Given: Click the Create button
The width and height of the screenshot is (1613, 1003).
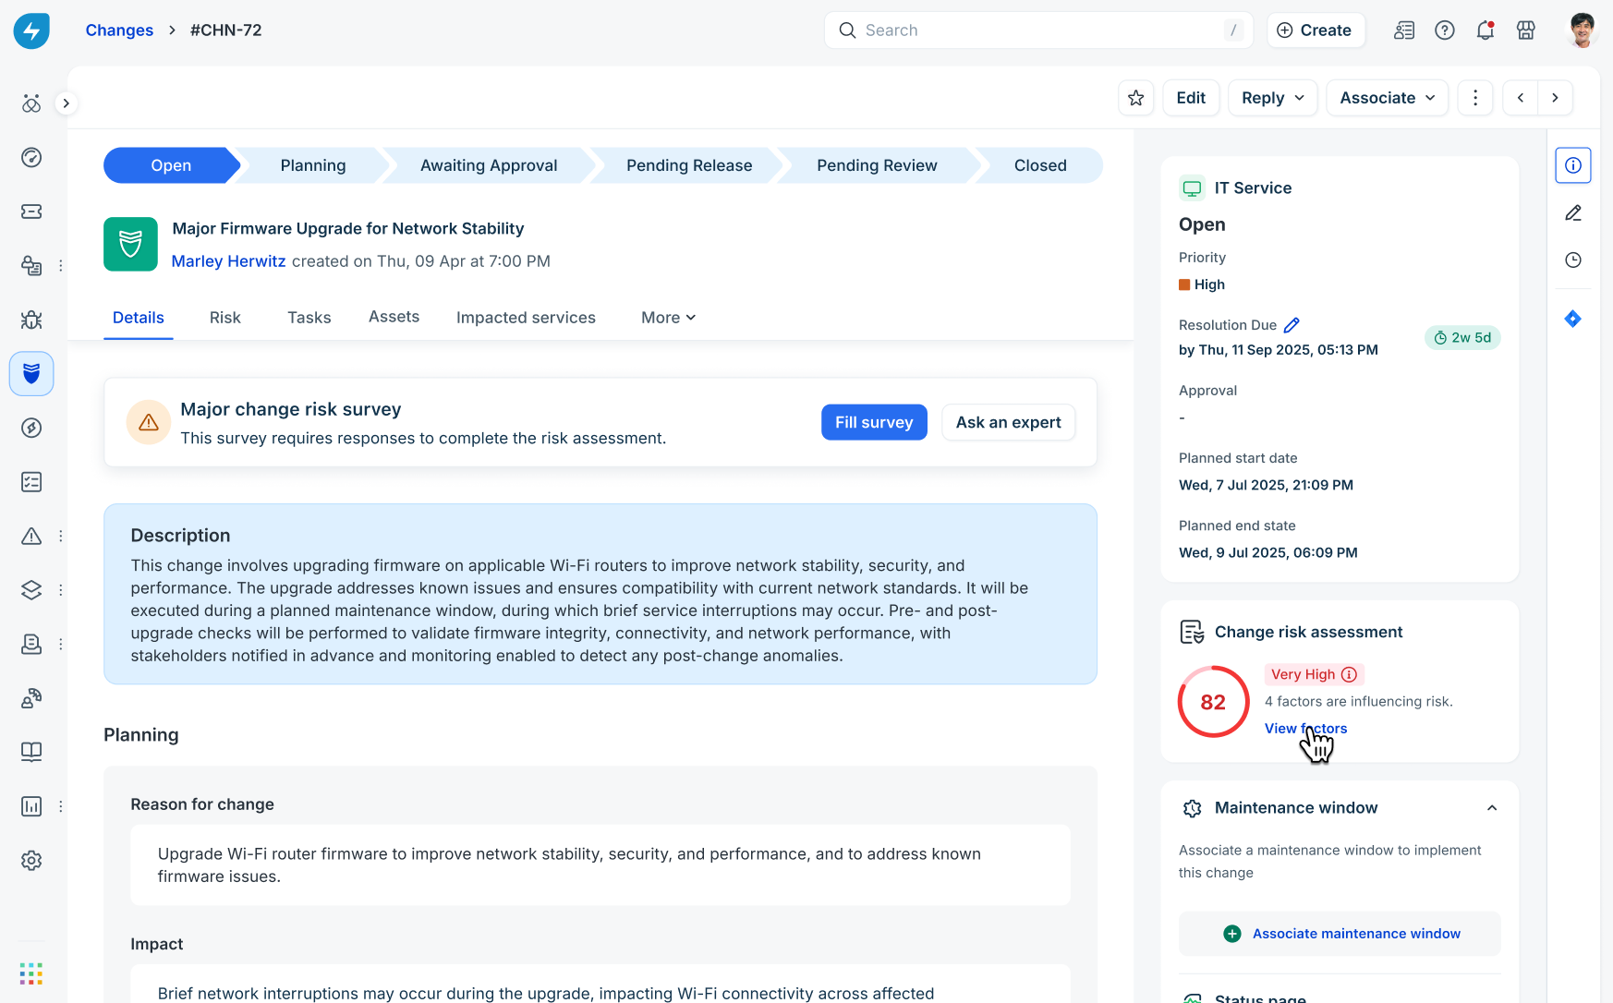Looking at the screenshot, I should 1314,30.
